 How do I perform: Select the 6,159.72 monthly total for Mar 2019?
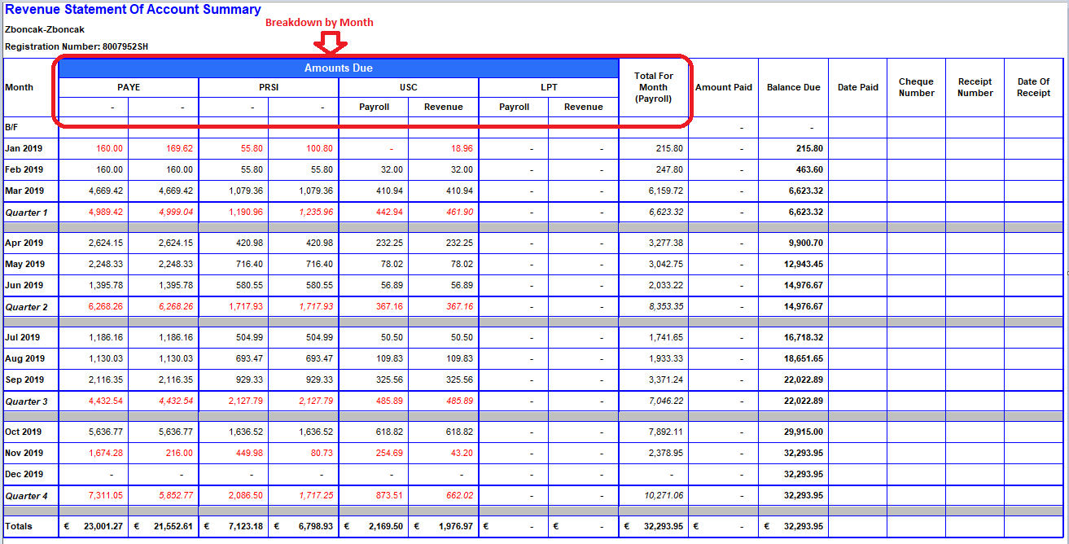(666, 191)
